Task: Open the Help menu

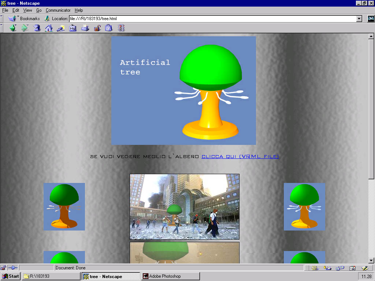Action: coord(79,10)
